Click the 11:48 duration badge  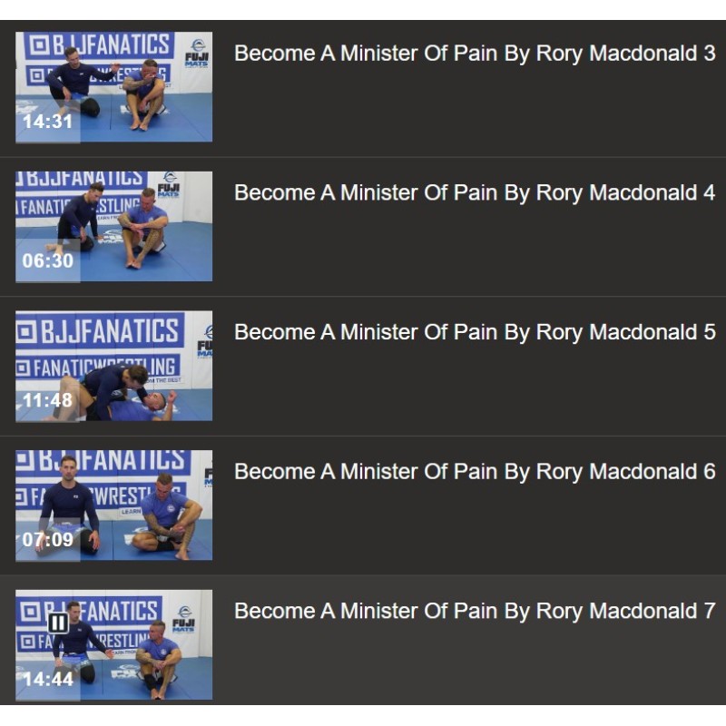(x=48, y=400)
